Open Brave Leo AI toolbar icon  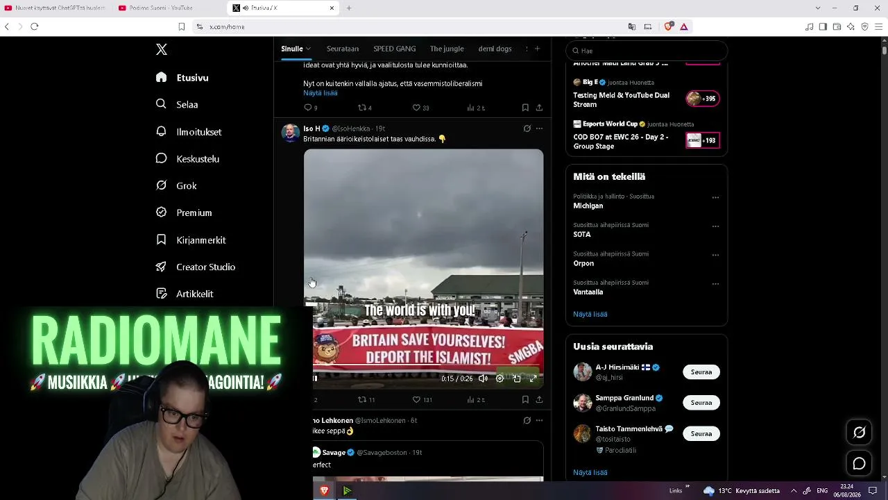click(851, 26)
